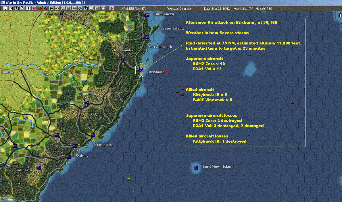Screen dimensions: 342x202
Task: Click the save game disk icon
Action: coord(5,8)
